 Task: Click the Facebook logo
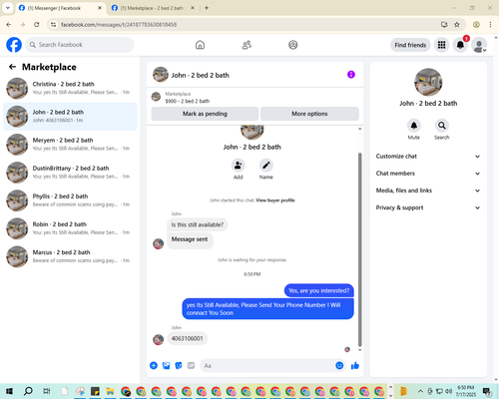[14, 45]
